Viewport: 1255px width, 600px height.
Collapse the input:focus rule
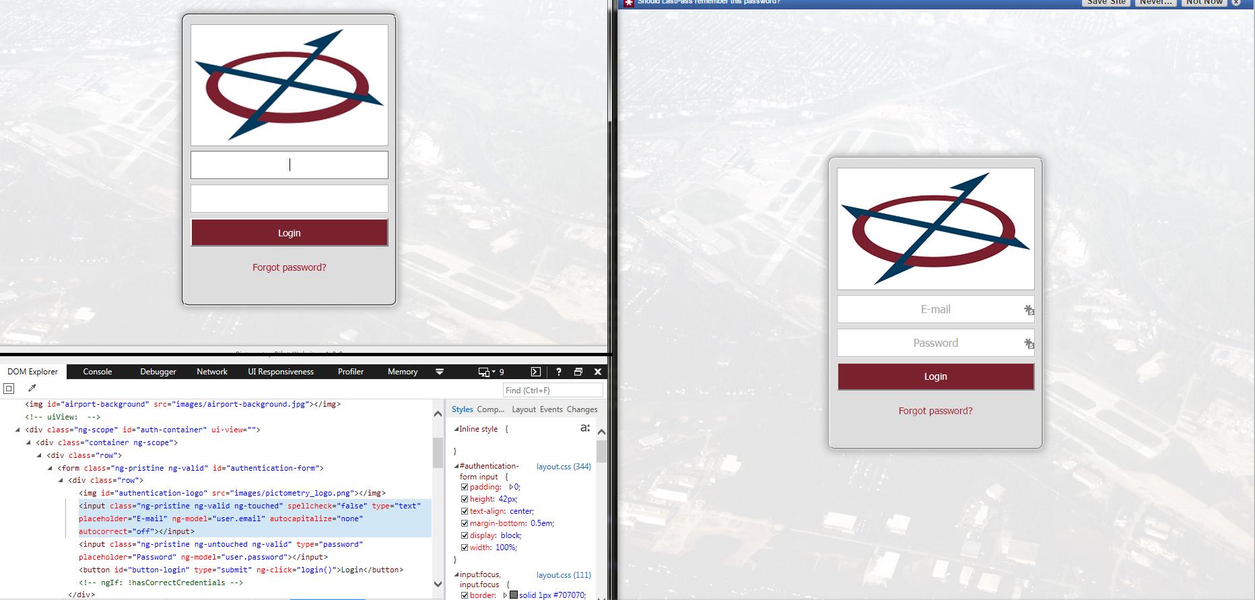pos(456,575)
